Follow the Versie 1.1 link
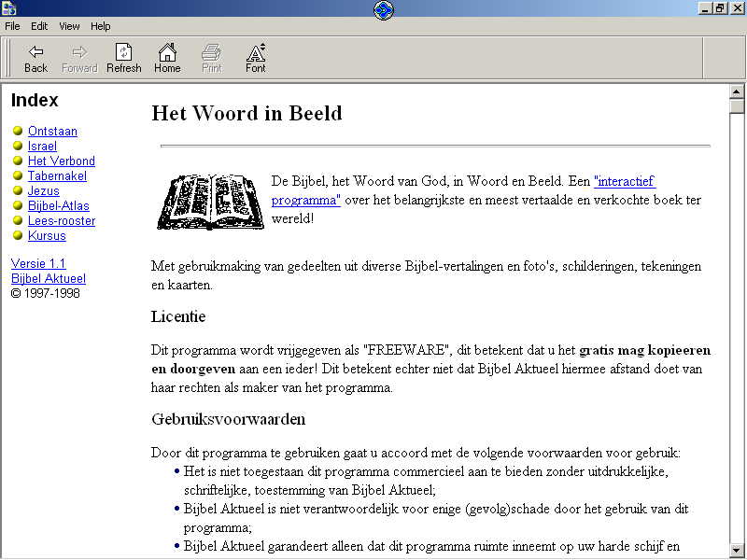Image resolution: width=747 pixels, height=560 pixels. [38, 263]
